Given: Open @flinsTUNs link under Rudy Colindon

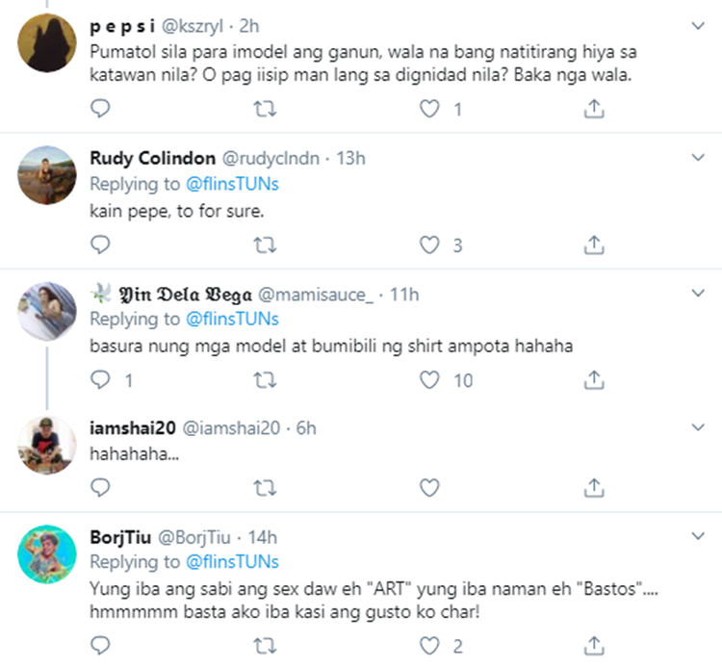Looking at the screenshot, I should point(232,183).
